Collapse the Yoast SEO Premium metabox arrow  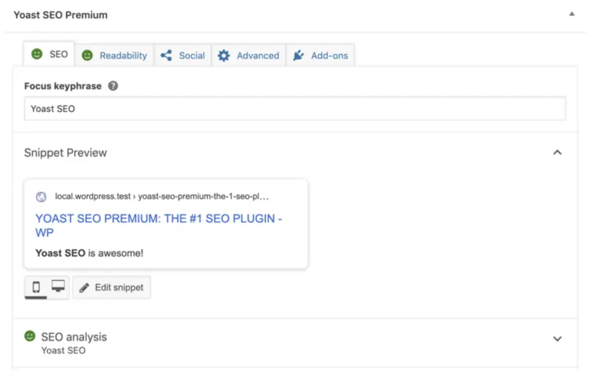pyautogui.click(x=572, y=14)
